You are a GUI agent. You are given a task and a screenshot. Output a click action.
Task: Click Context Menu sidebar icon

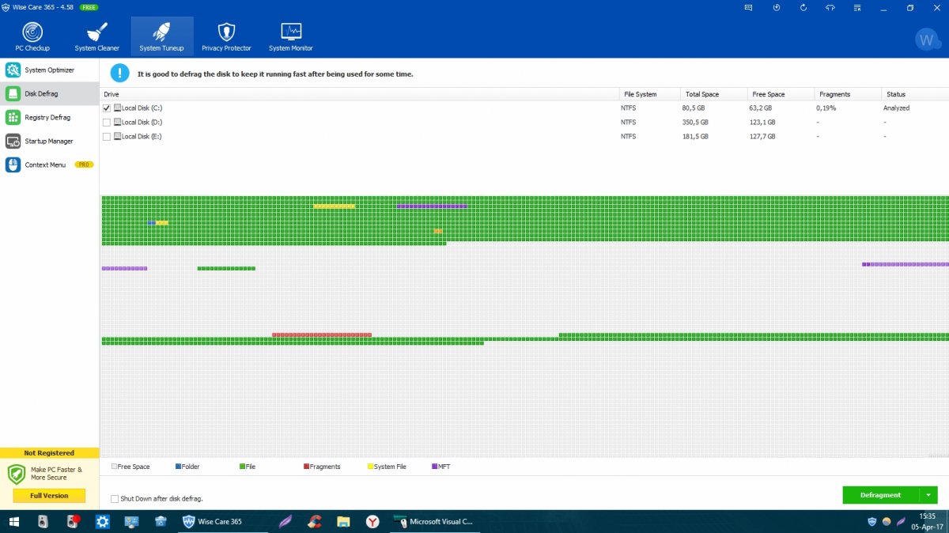click(13, 164)
